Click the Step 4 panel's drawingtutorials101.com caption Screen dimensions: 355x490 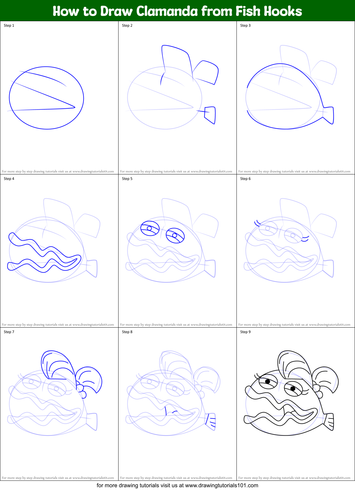(58, 325)
